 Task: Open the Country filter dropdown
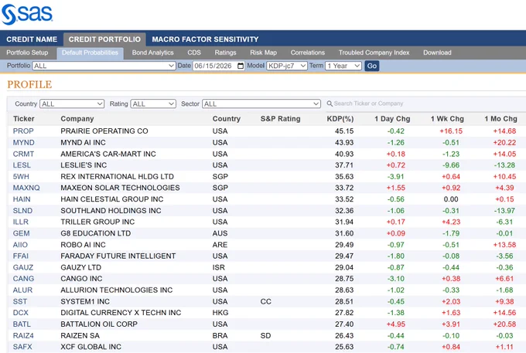point(72,104)
